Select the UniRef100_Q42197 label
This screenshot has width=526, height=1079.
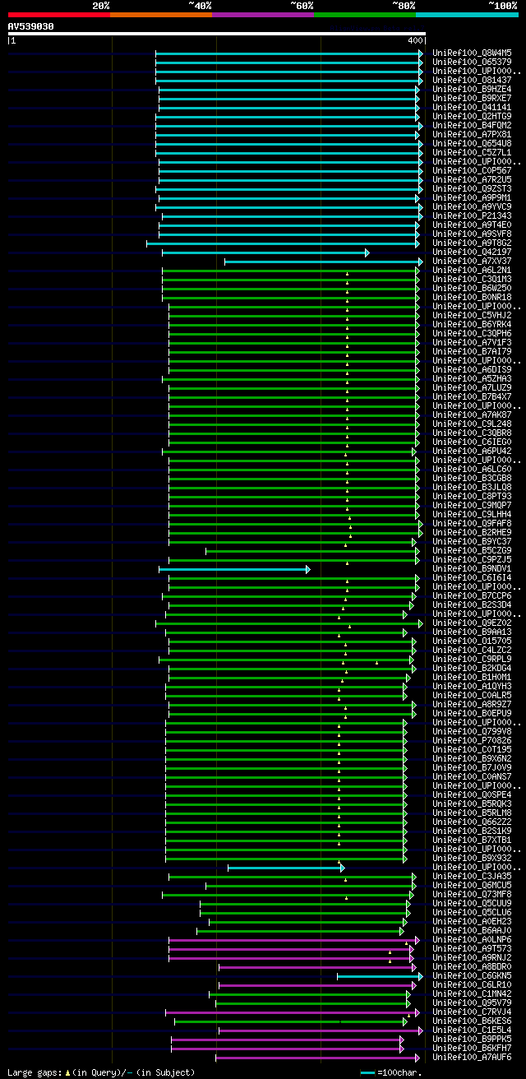pos(472,252)
